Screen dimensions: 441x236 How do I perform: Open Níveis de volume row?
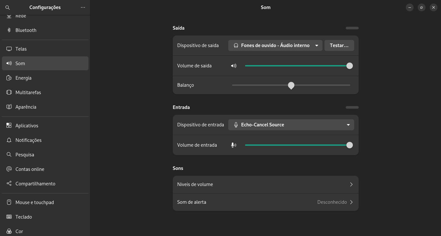click(x=266, y=184)
